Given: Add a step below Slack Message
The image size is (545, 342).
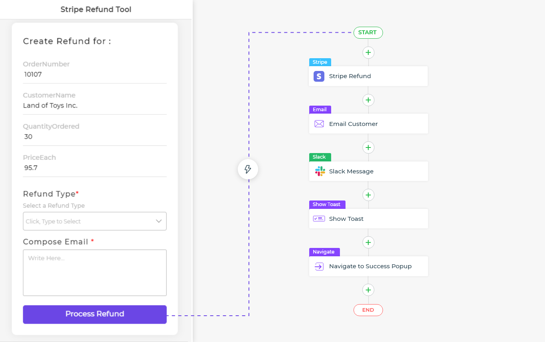Looking at the screenshot, I should (368, 195).
